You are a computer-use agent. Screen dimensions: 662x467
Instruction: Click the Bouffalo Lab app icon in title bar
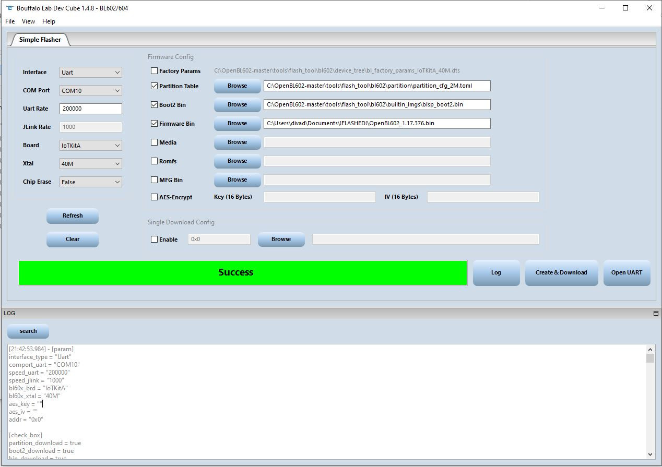(x=9, y=8)
